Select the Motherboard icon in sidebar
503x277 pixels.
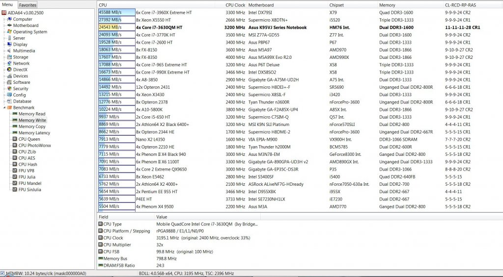point(9,25)
